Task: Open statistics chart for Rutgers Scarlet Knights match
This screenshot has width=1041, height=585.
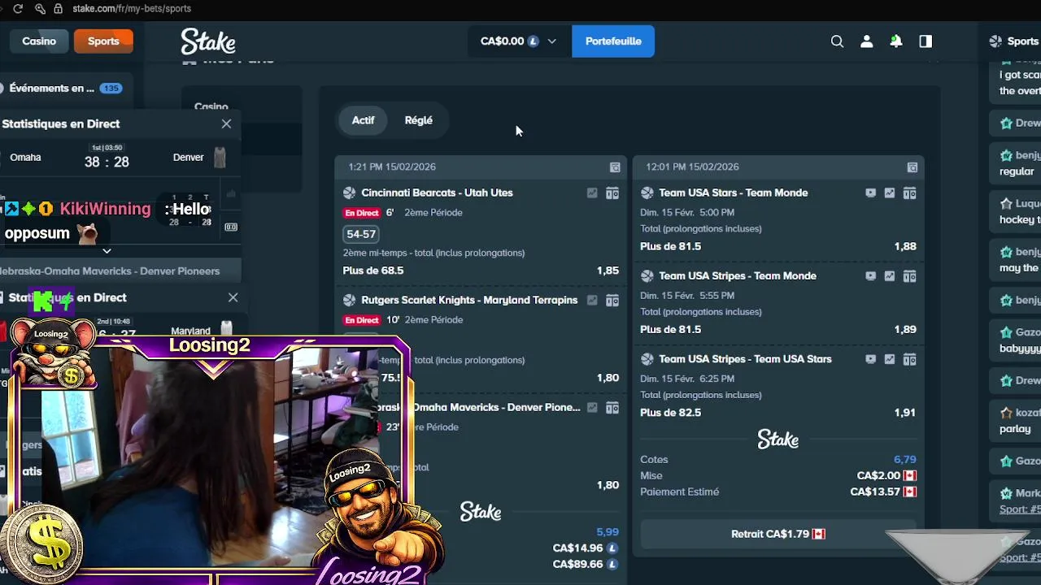Action: 592,300
